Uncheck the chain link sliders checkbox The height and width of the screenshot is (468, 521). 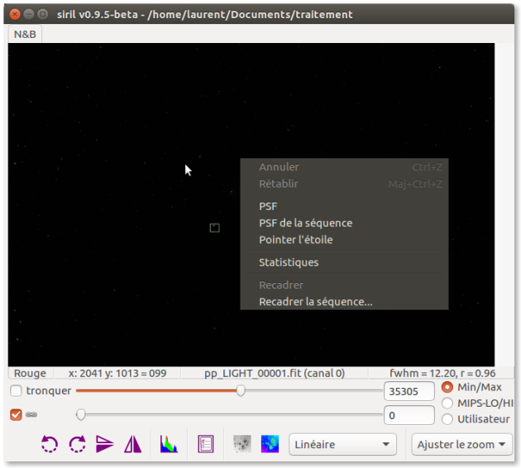tap(17, 414)
